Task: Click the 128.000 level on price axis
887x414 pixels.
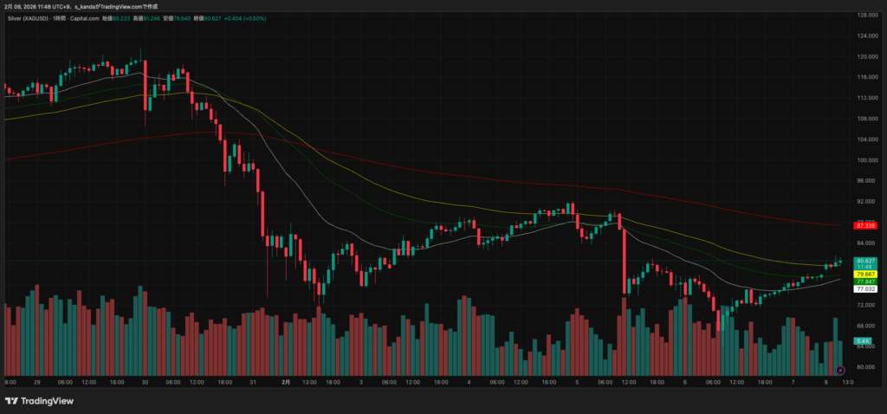Action: [866, 16]
